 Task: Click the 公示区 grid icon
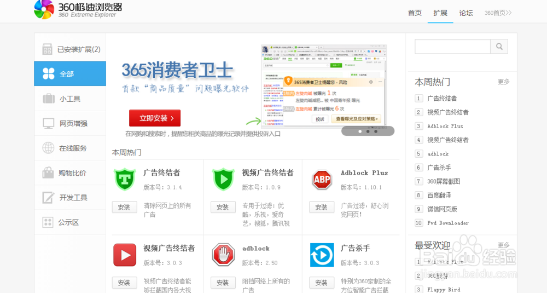click(48, 222)
